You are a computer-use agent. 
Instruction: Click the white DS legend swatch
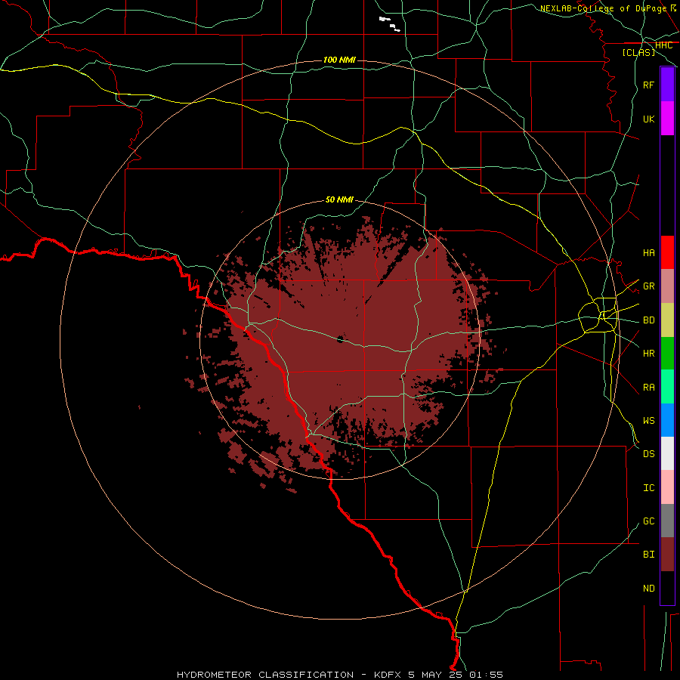click(x=667, y=453)
